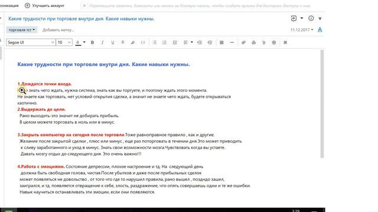Open the font color dropdown arrow
Screen dimensions: 378x212
[84, 42]
